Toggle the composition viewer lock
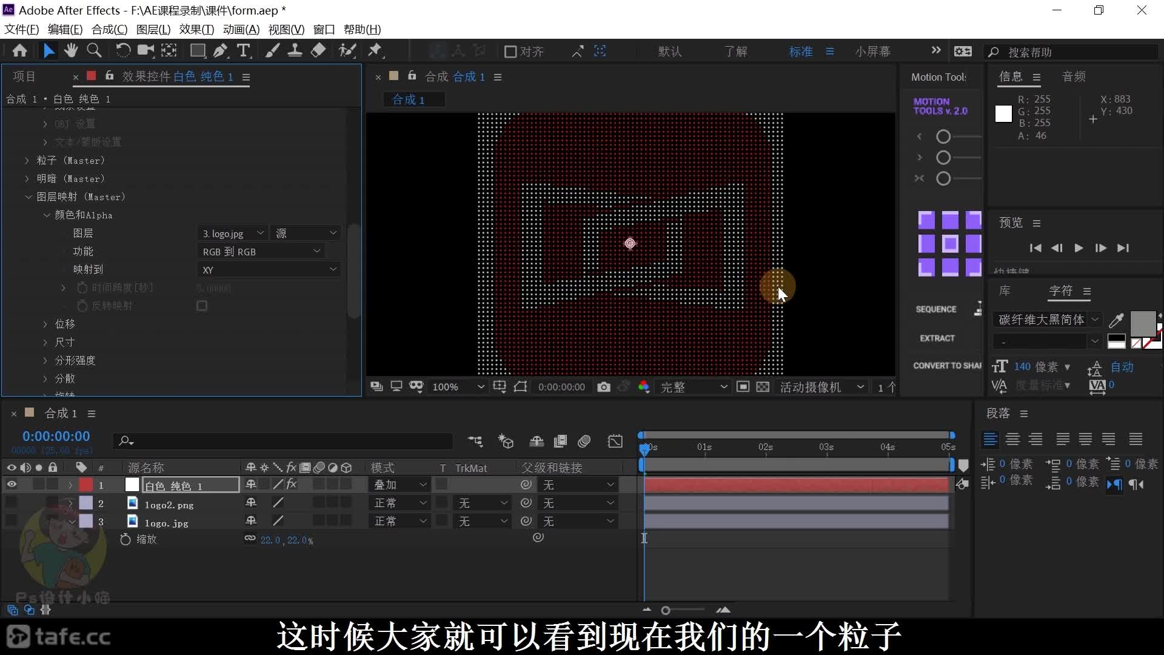Viewport: 1164px width, 655px height. coord(412,76)
